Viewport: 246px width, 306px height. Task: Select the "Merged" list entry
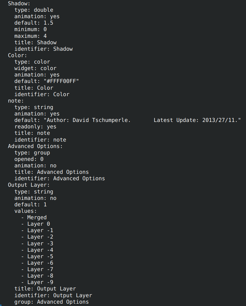point(37,217)
